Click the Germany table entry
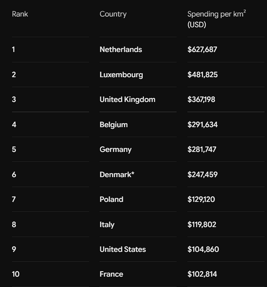 [116, 150]
